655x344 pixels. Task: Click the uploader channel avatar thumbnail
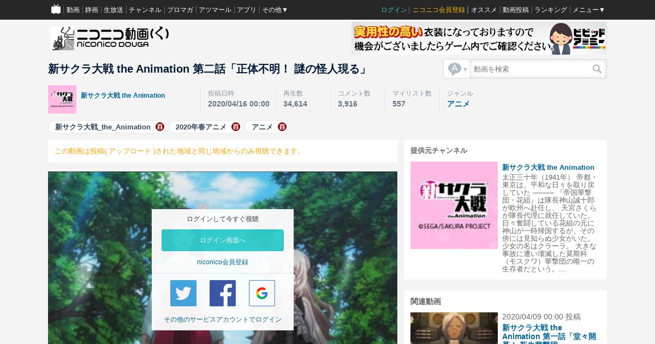point(62,99)
